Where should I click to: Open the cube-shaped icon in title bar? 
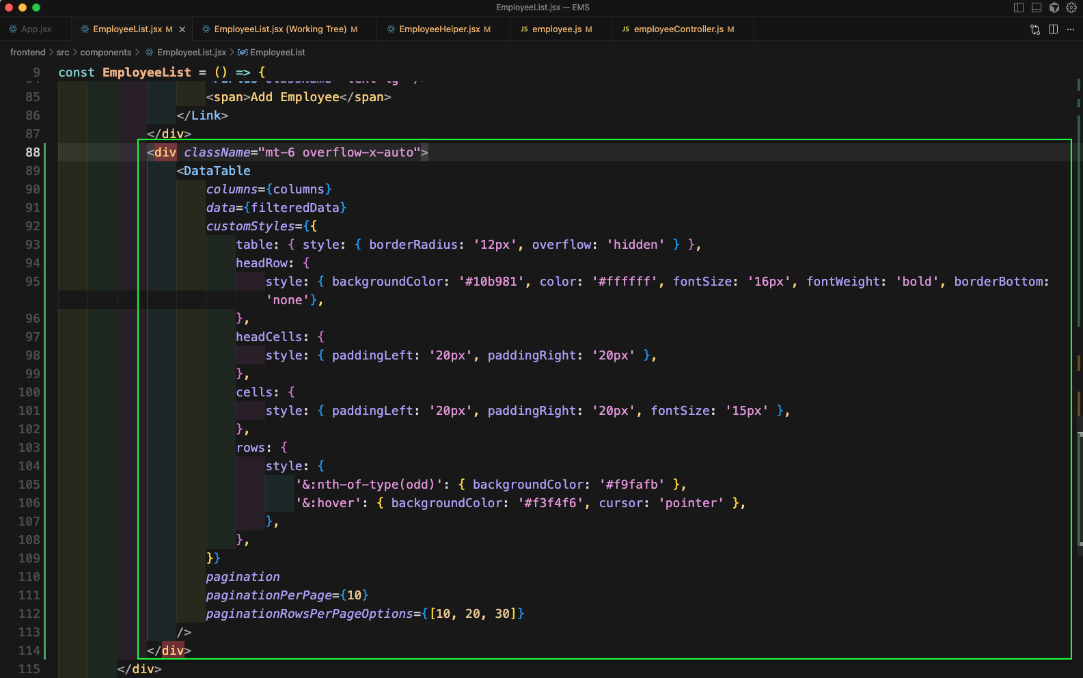tap(1054, 8)
